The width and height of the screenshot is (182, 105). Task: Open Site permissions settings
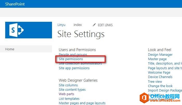(71, 59)
